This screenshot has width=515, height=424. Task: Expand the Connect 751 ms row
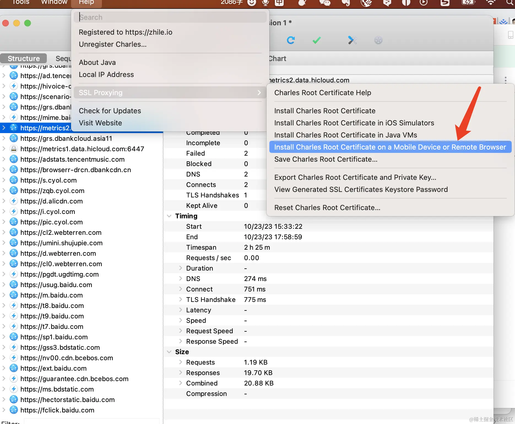point(181,289)
